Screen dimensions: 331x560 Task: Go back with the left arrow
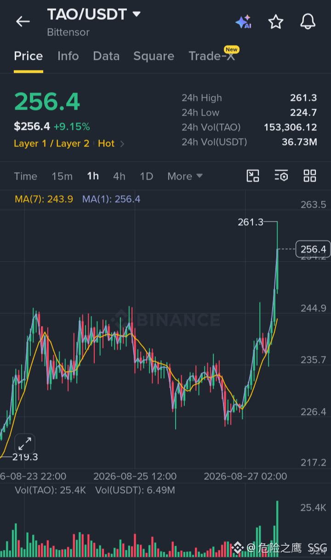(x=23, y=21)
